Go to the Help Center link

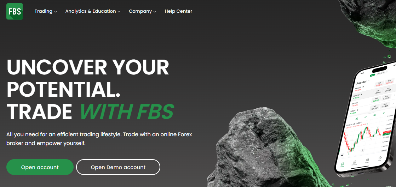coord(178,11)
